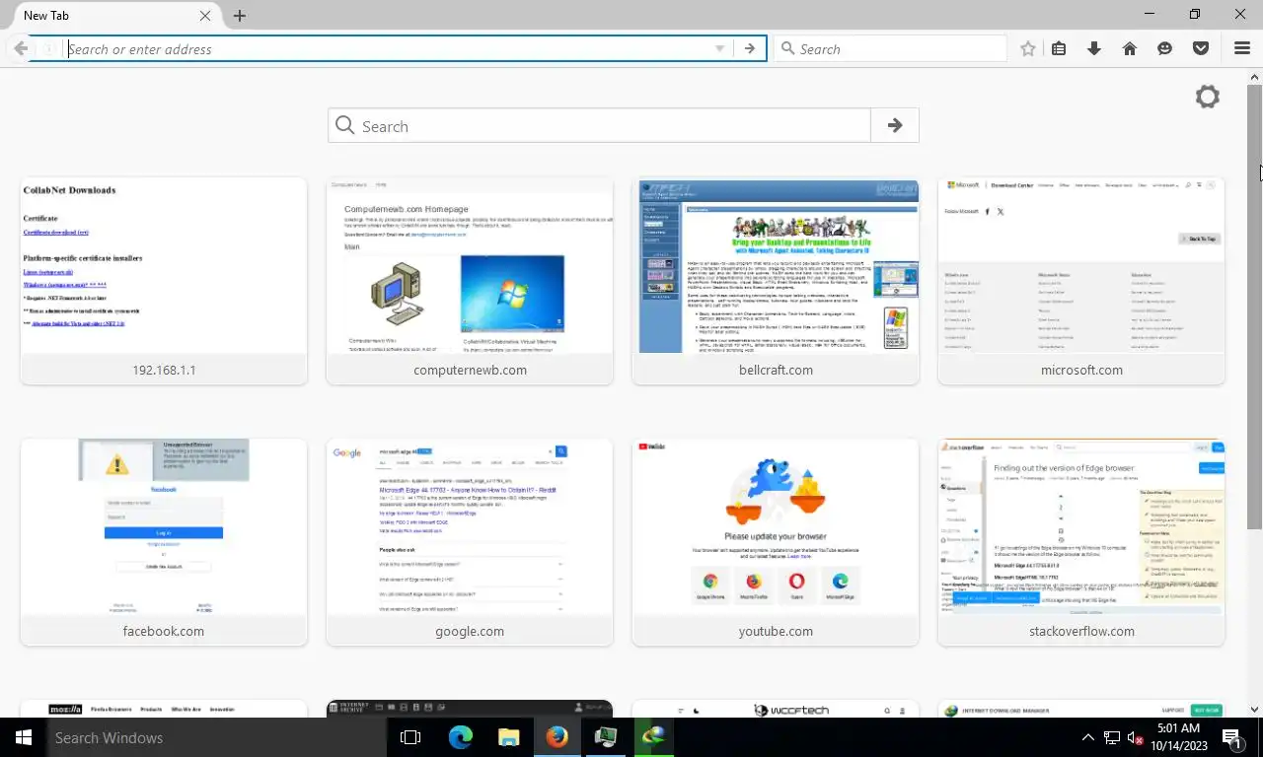Submit page search with arrow button
The height and width of the screenshot is (757, 1263).
(895, 126)
